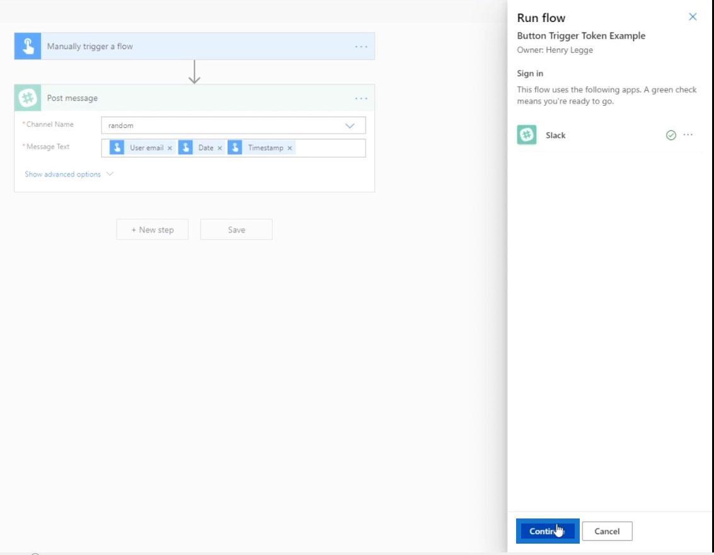Click the Slack icon on Post message step
714x555 pixels.
point(28,98)
